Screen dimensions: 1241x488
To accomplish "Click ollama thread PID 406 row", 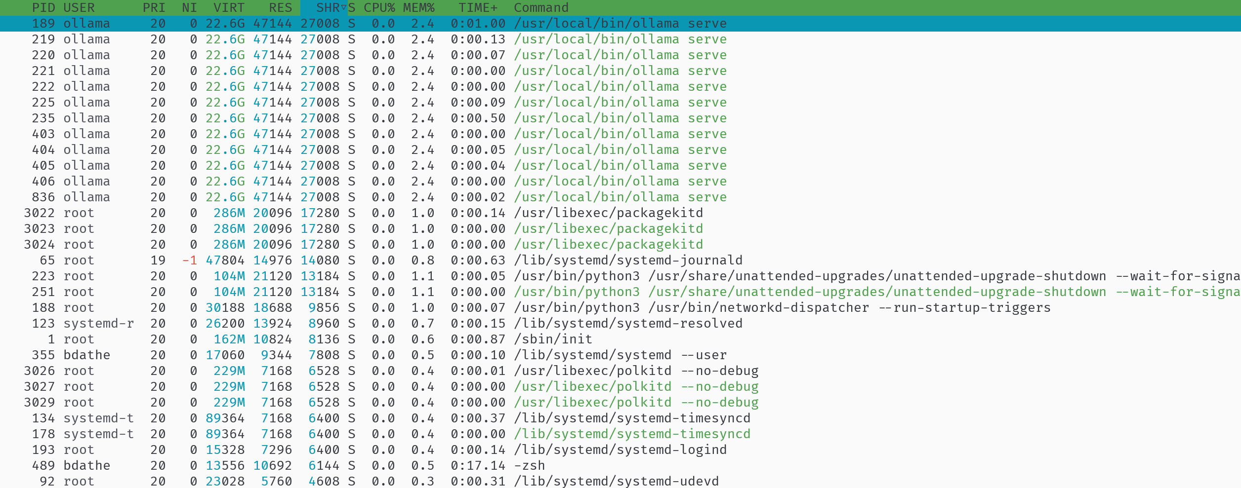I will tap(620, 182).
